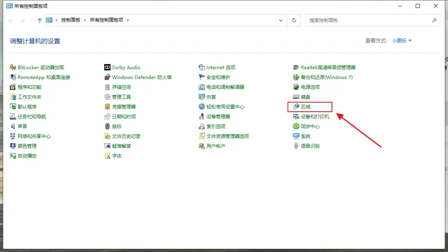Open the recent locations dropdown arrow
The height and width of the screenshot is (252, 448).
click(x=31, y=20)
